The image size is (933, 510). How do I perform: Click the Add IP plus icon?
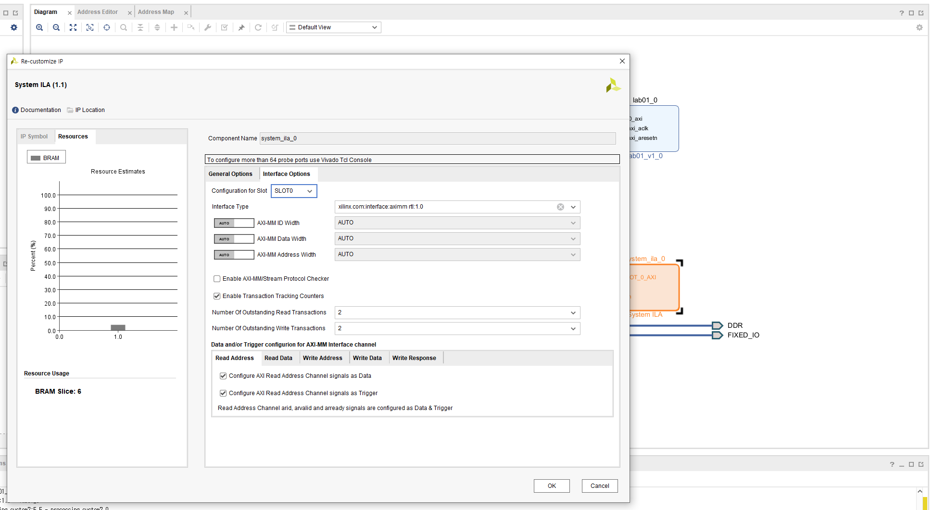point(174,27)
